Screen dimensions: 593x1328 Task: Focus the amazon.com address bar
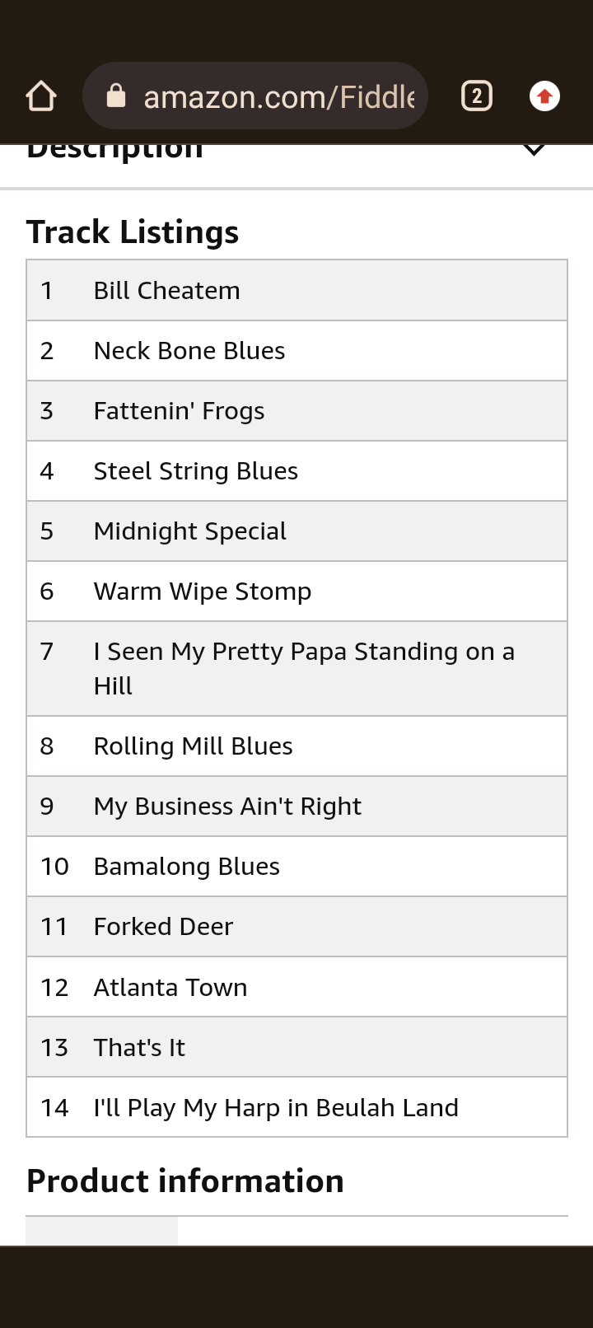click(x=255, y=96)
